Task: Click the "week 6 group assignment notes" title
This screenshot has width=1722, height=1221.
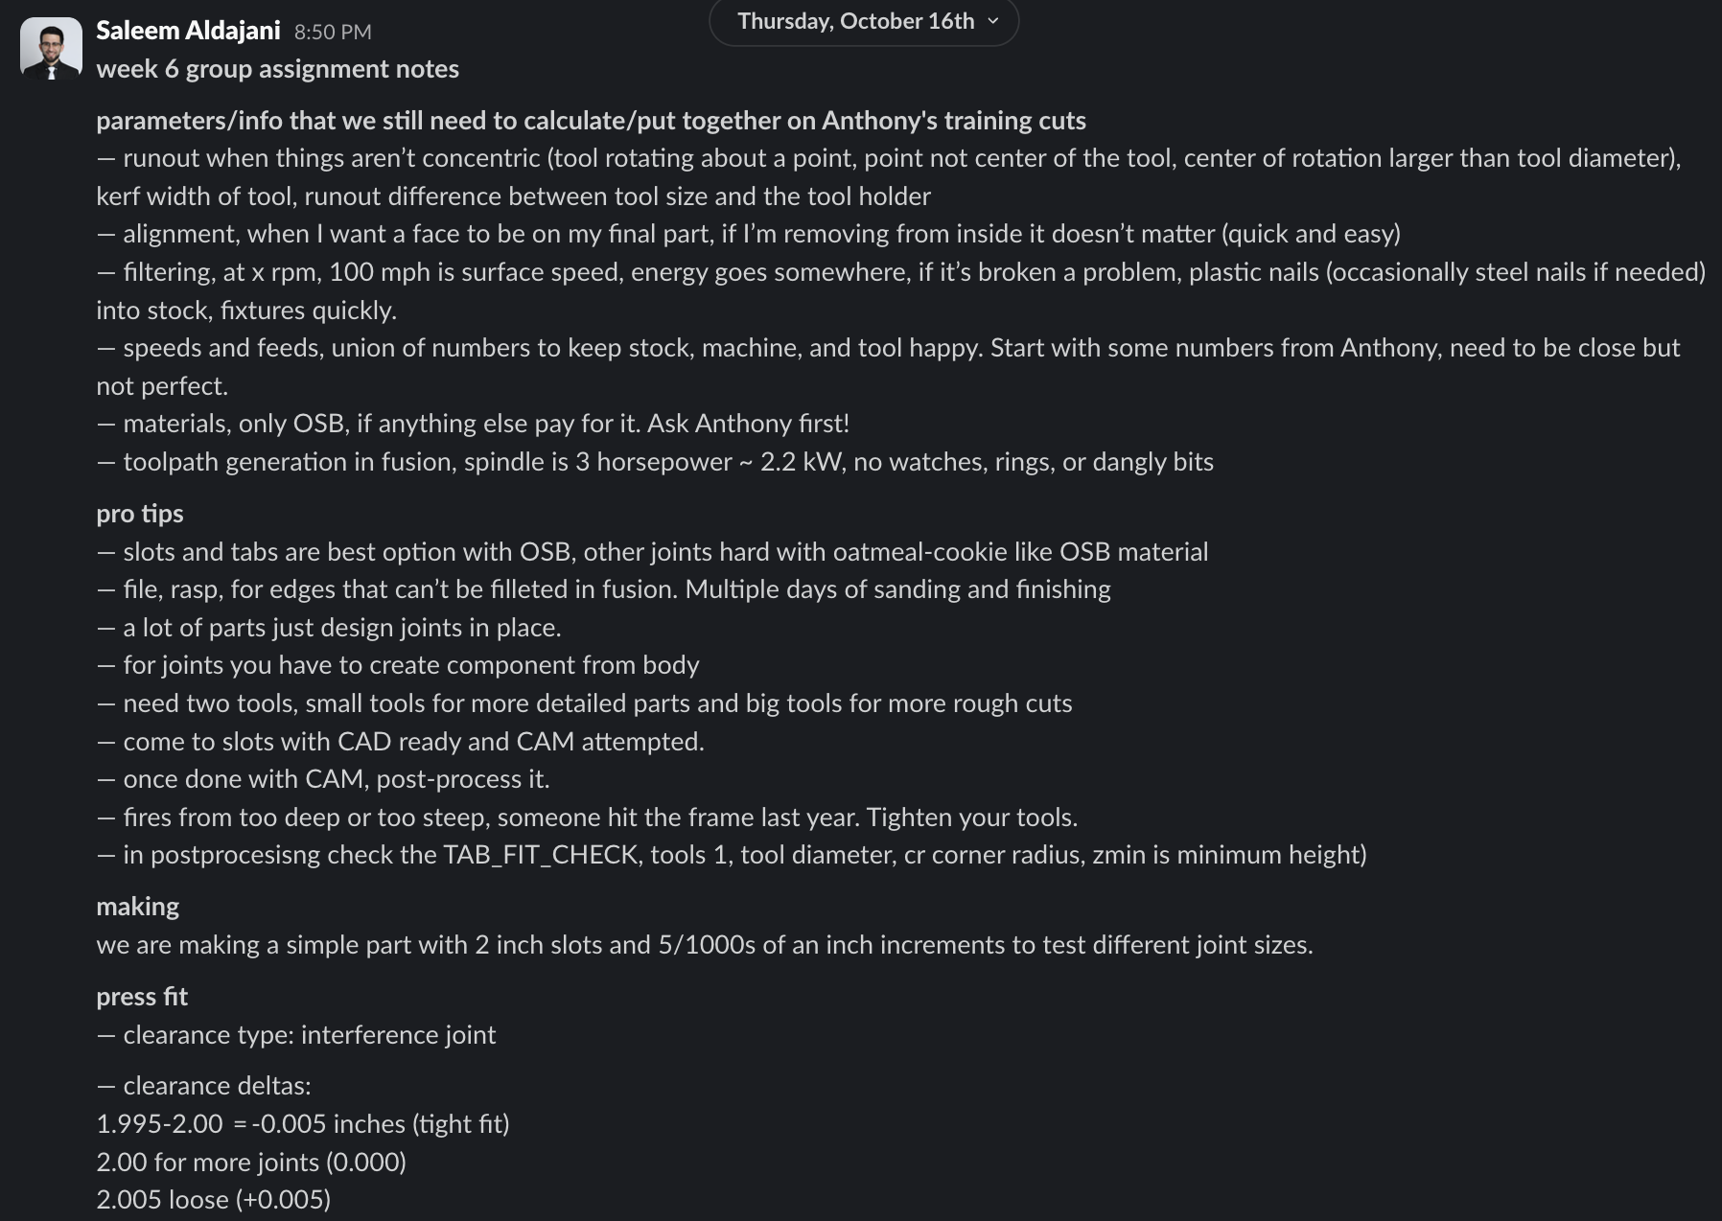Action: click(x=277, y=69)
